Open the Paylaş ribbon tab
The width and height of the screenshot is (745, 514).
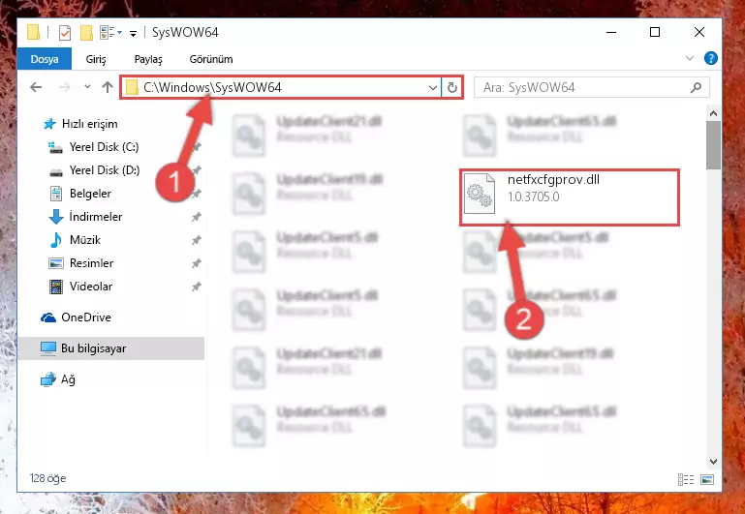coord(148,59)
